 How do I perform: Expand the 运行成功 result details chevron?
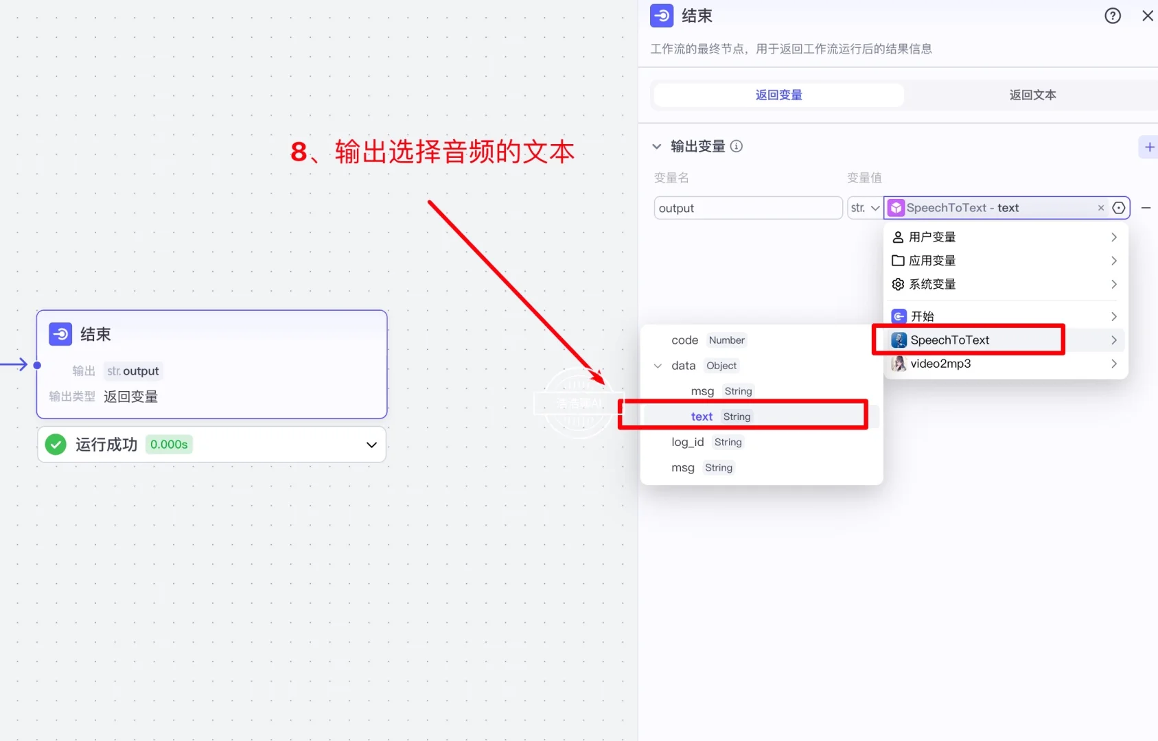pyautogui.click(x=371, y=445)
